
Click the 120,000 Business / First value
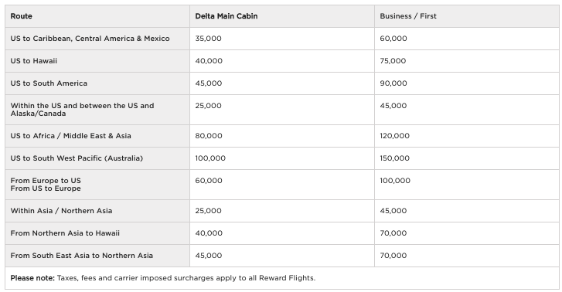[x=394, y=136]
